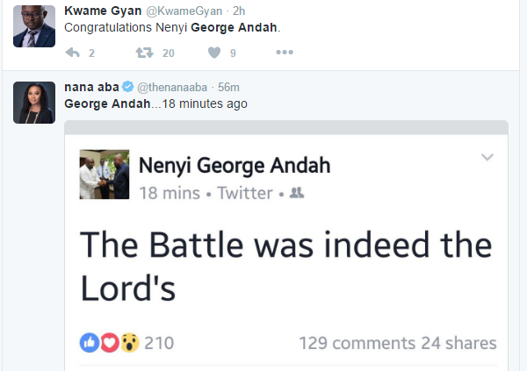Click nana aba's verified badge
Image resolution: width=527 pixels, height=371 pixels.
tap(127, 87)
